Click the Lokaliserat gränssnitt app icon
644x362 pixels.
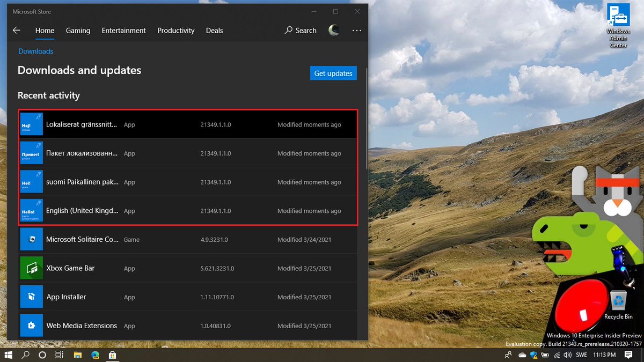click(x=31, y=124)
